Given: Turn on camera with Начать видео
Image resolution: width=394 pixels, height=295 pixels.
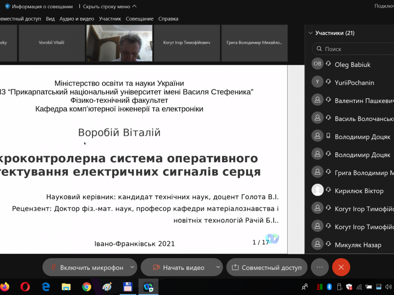Looking at the screenshot, I should coord(178,267).
